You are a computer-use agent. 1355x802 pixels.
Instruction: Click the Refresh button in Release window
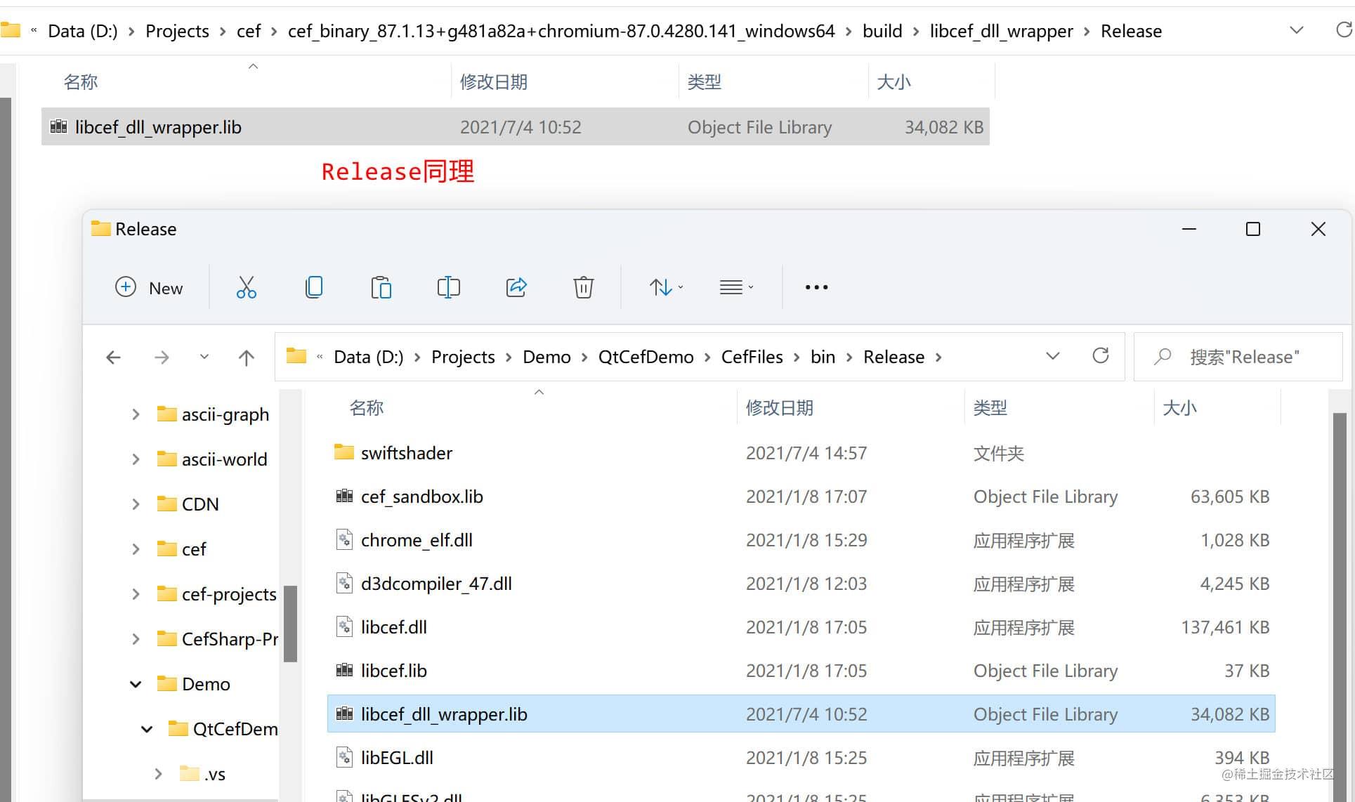1100,355
